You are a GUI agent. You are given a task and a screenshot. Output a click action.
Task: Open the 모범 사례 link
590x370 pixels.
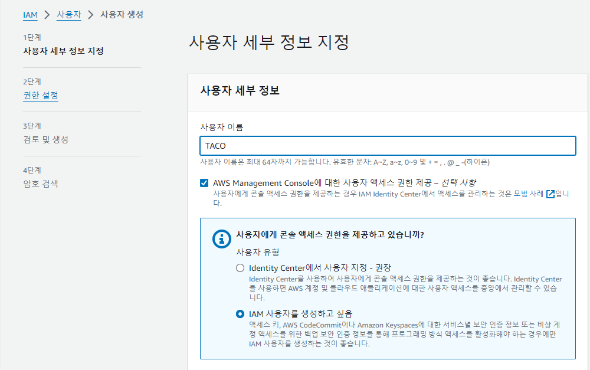click(529, 194)
